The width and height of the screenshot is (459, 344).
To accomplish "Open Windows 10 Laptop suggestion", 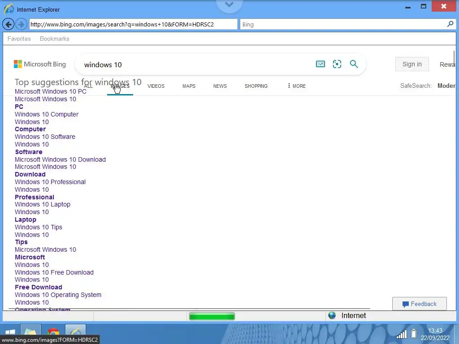I will [43, 204].
